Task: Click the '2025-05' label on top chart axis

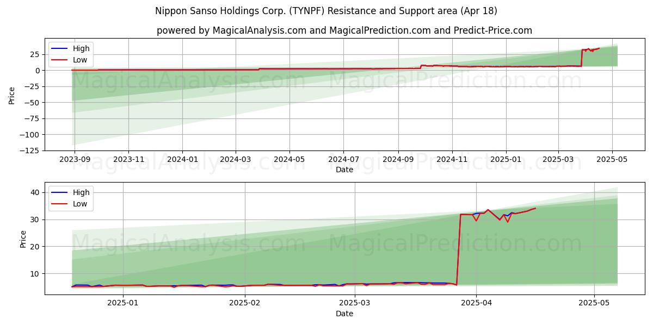Action: (612, 160)
